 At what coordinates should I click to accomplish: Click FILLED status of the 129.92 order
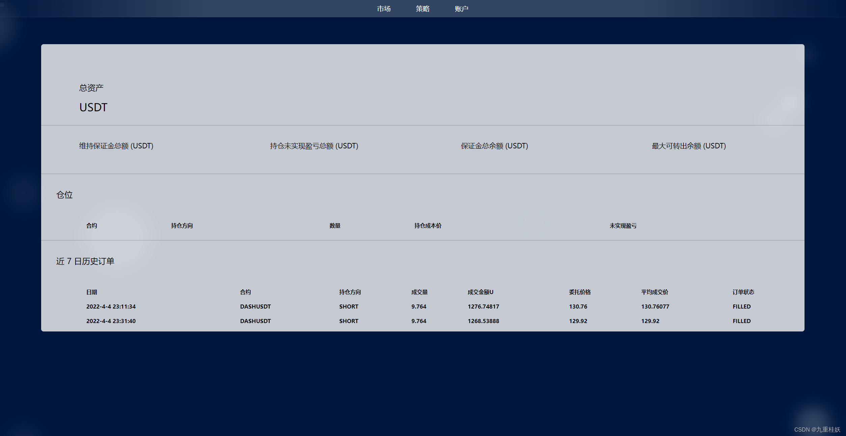pyautogui.click(x=741, y=321)
